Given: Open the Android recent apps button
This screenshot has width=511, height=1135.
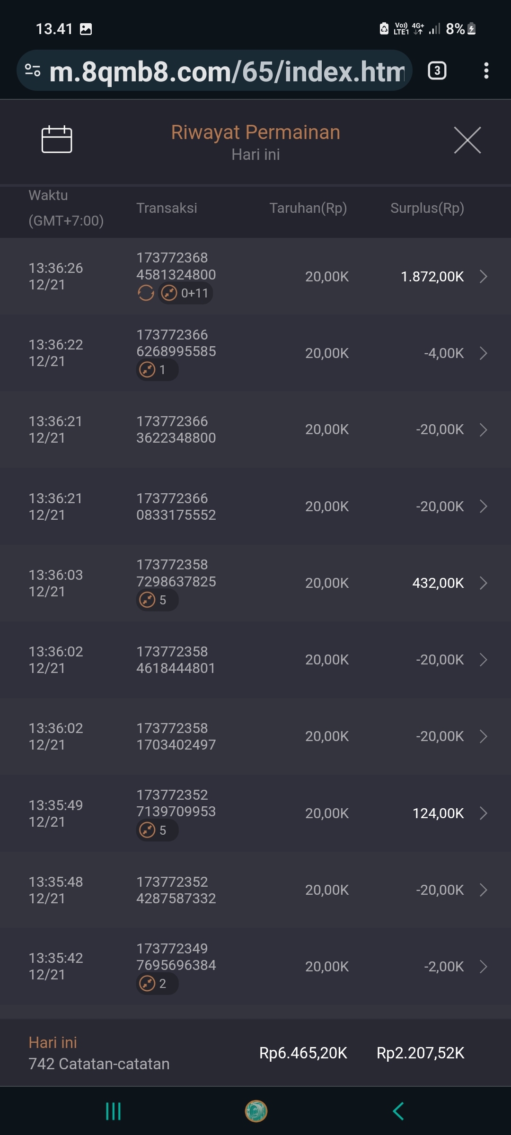Looking at the screenshot, I should pyautogui.click(x=113, y=1111).
